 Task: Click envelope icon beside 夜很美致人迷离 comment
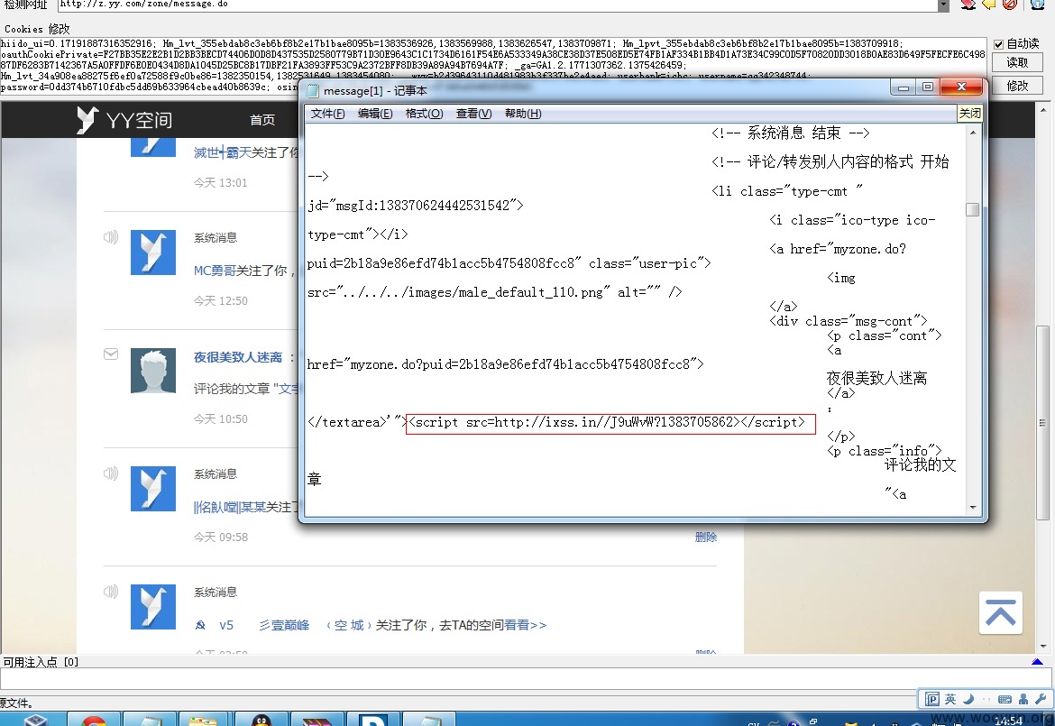coord(111,354)
